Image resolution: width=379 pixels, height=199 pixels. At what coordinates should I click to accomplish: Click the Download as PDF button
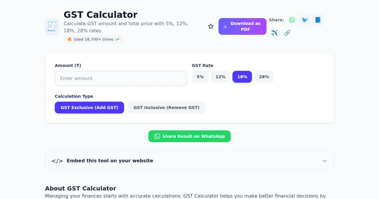(x=242, y=27)
